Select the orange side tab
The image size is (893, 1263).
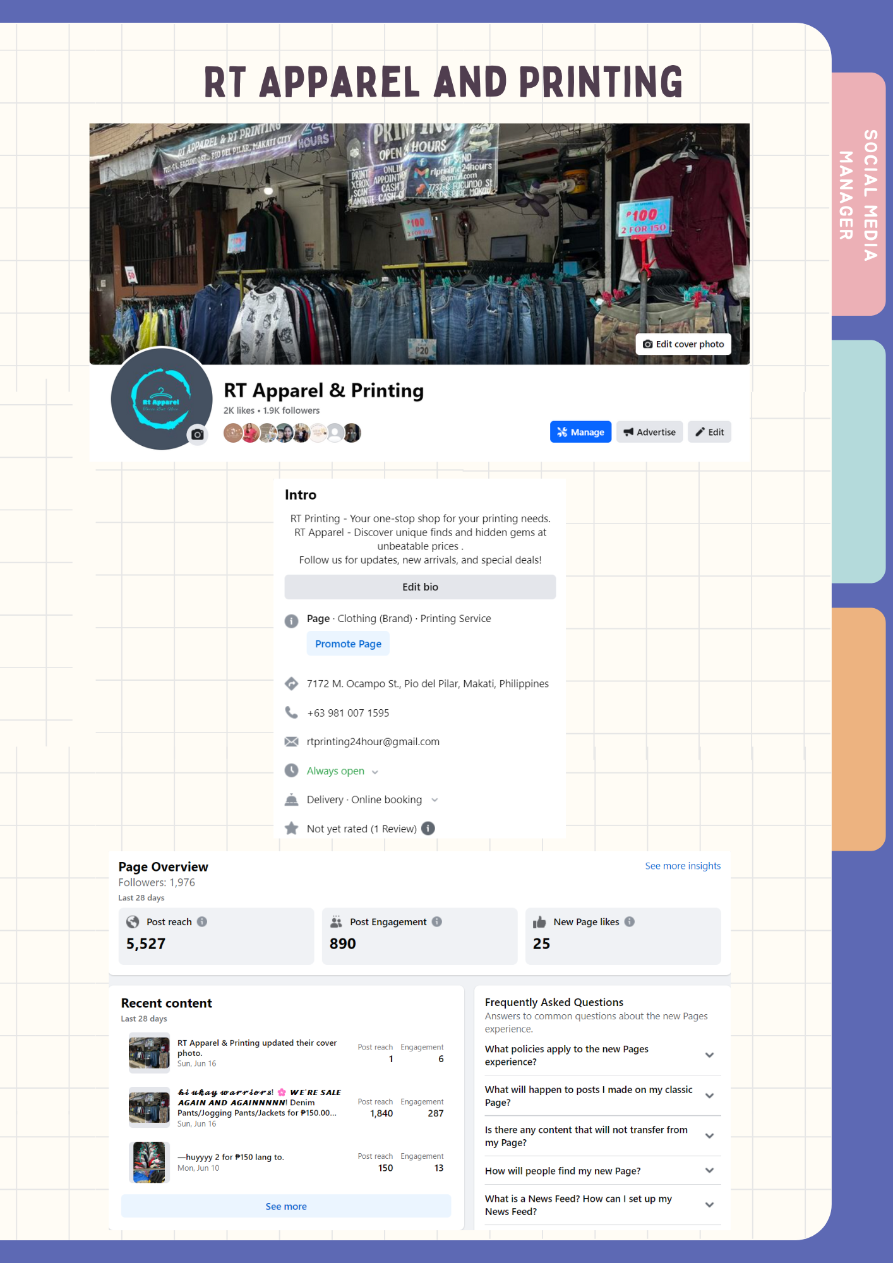(858, 729)
